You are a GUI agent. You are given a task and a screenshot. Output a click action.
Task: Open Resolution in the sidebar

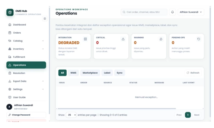(x=26, y=73)
